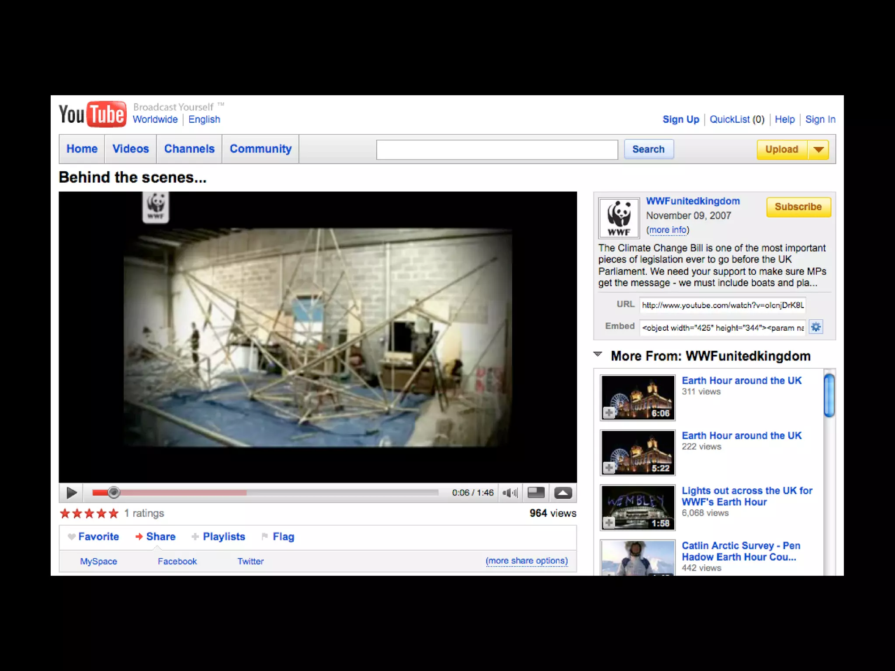Collapse the More From WWFunitedkingdom section

coord(598,354)
